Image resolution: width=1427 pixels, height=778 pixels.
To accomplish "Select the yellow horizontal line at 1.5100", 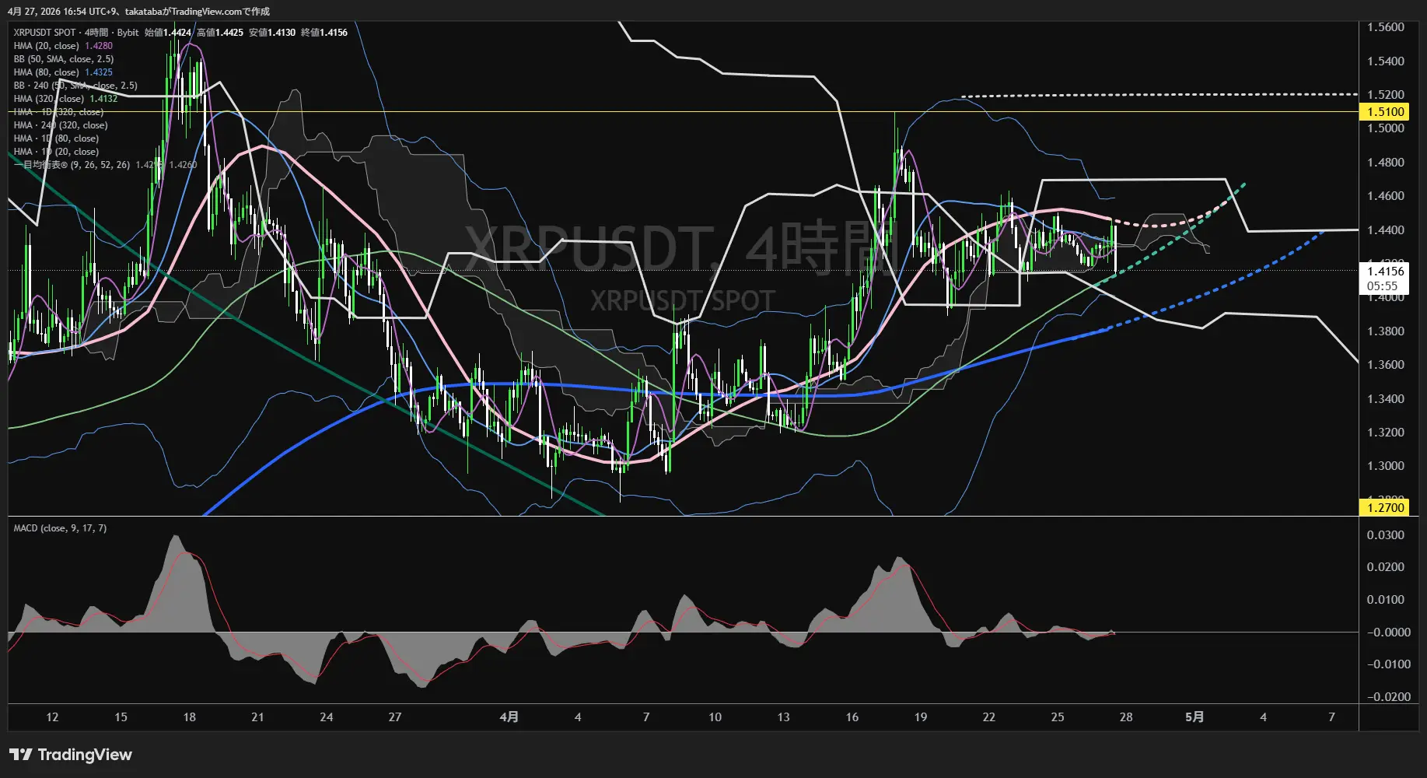I will coord(700,112).
